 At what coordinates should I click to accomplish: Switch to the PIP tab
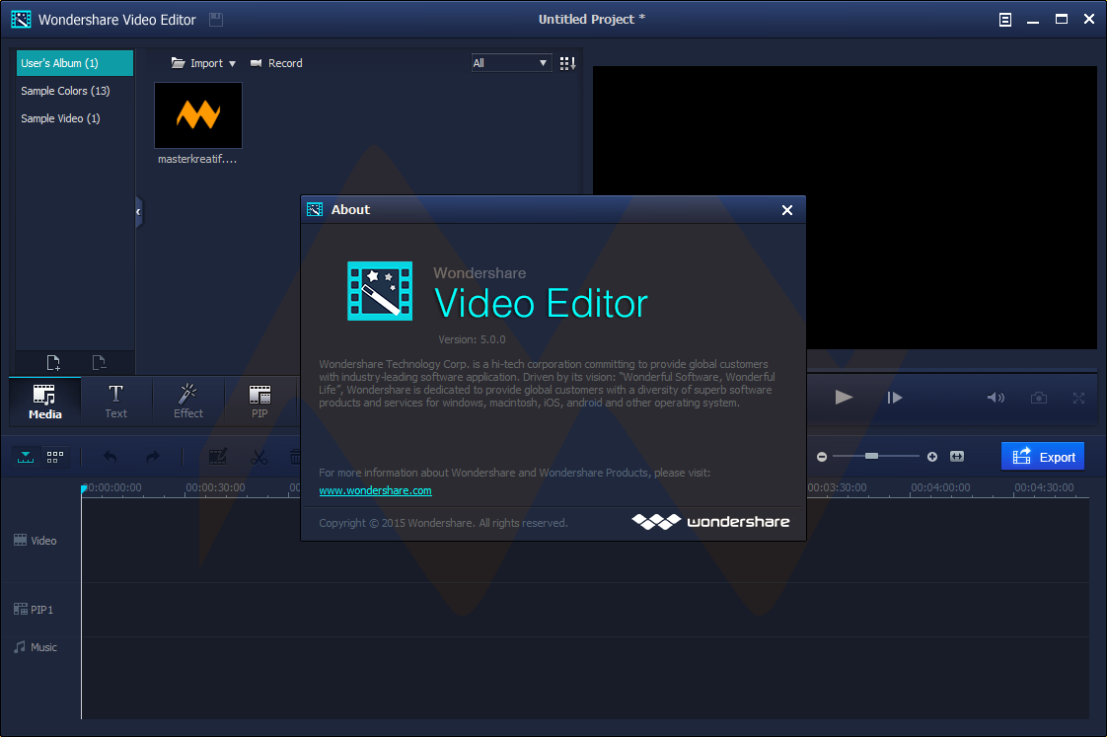(x=259, y=402)
